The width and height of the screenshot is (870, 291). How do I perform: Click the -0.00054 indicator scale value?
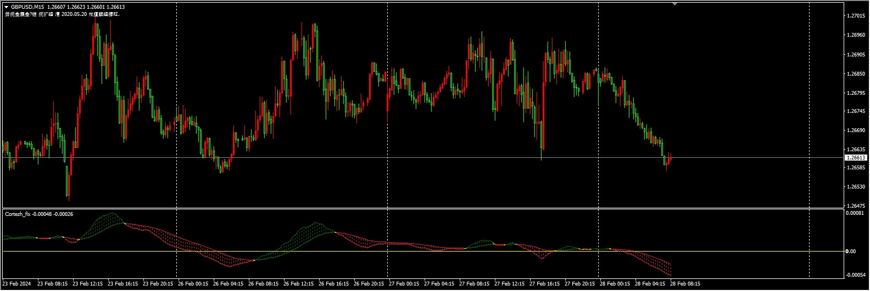(x=855, y=275)
